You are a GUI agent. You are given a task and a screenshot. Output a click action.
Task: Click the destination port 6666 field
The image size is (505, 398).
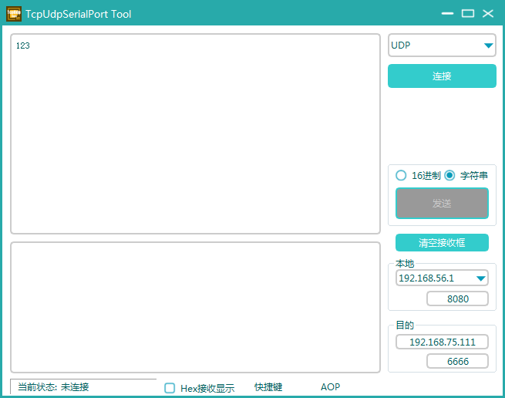(x=457, y=361)
